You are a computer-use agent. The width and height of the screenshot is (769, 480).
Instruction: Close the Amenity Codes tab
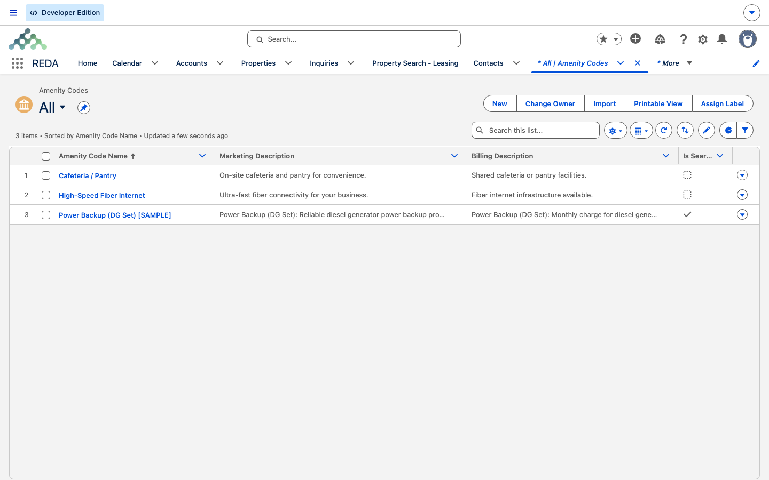(638, 63)
